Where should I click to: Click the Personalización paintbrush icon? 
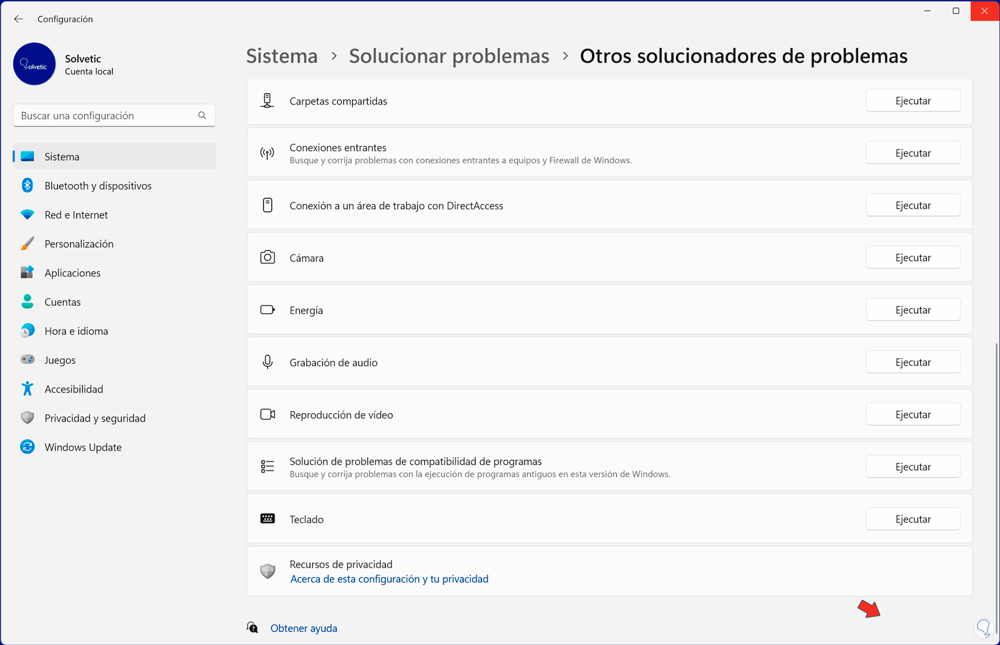tap(27, 243)
